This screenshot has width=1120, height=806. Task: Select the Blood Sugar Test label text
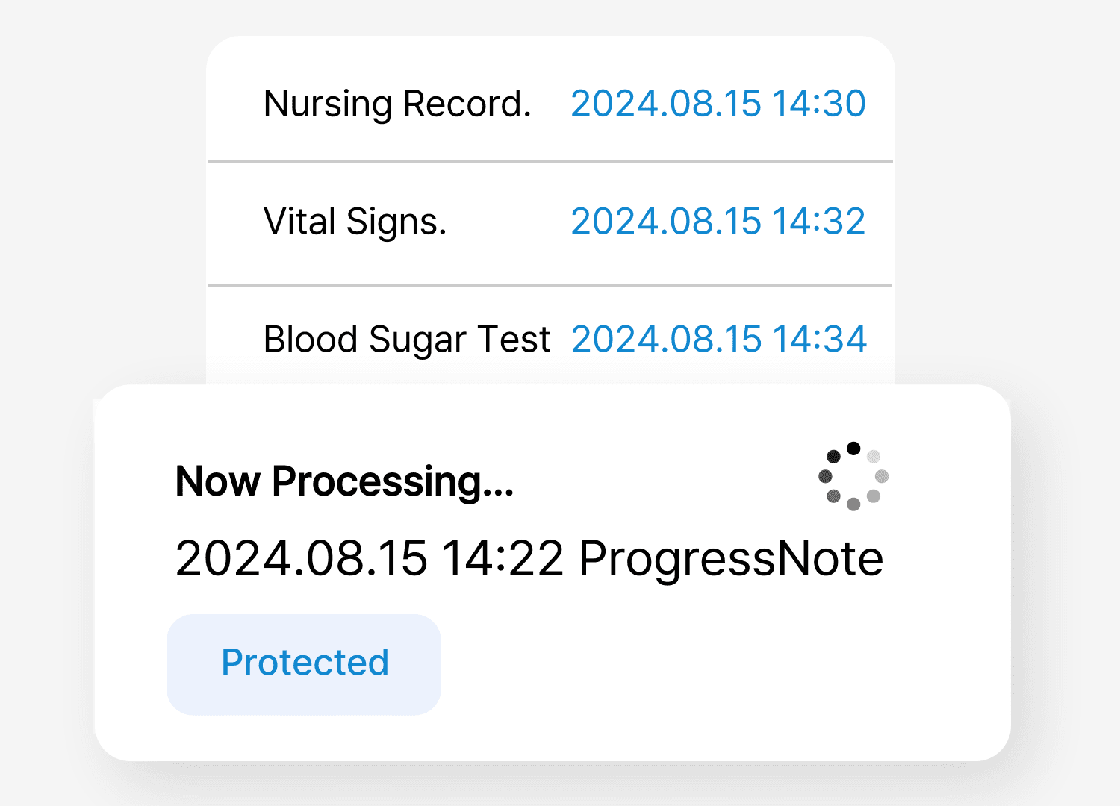[407, 340]
